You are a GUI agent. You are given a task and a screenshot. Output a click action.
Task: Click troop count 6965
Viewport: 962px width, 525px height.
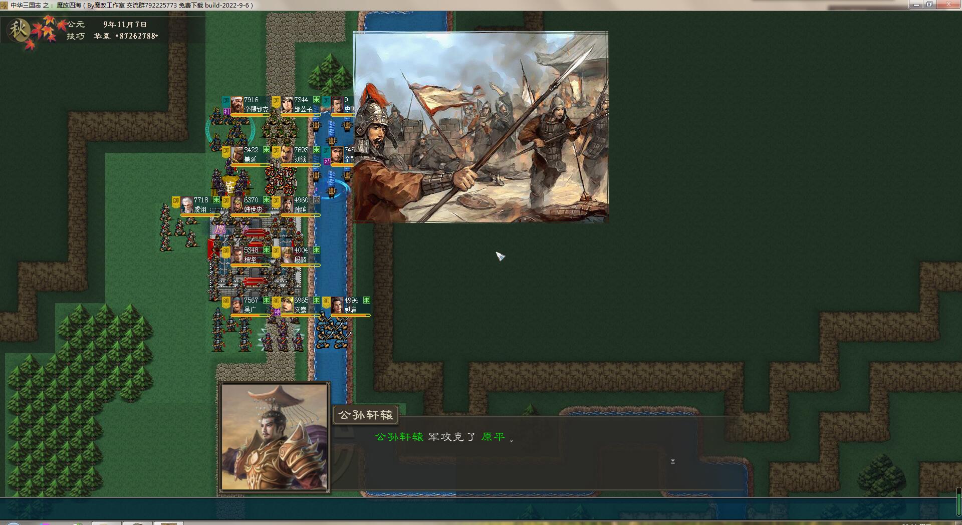[x=301, y=300]
